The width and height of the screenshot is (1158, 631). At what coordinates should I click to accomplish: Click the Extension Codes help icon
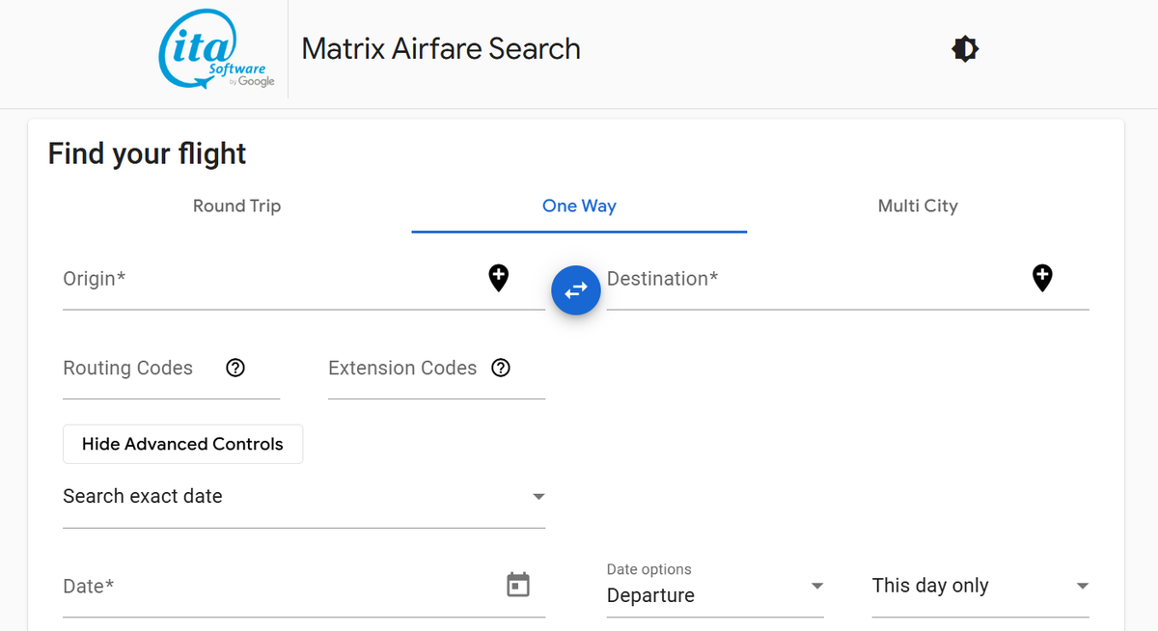pos(500,368)
